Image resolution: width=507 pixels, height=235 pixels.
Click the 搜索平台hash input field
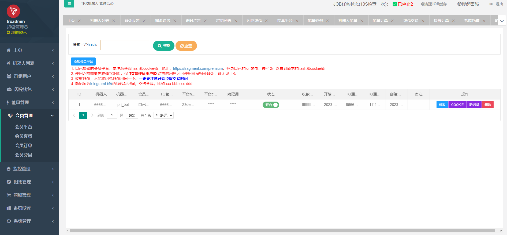(x=125, y=45)
